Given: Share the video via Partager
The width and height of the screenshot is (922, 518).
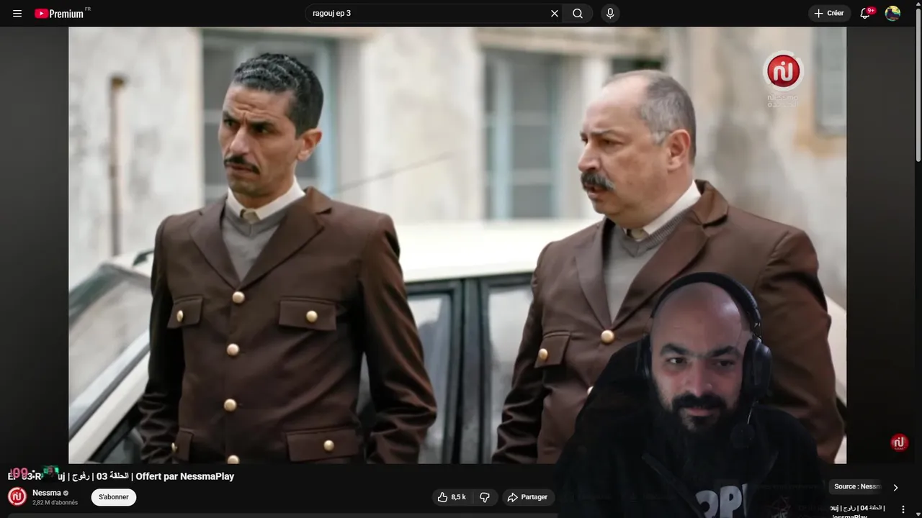Looking at the screenshot, I should 528,497.
